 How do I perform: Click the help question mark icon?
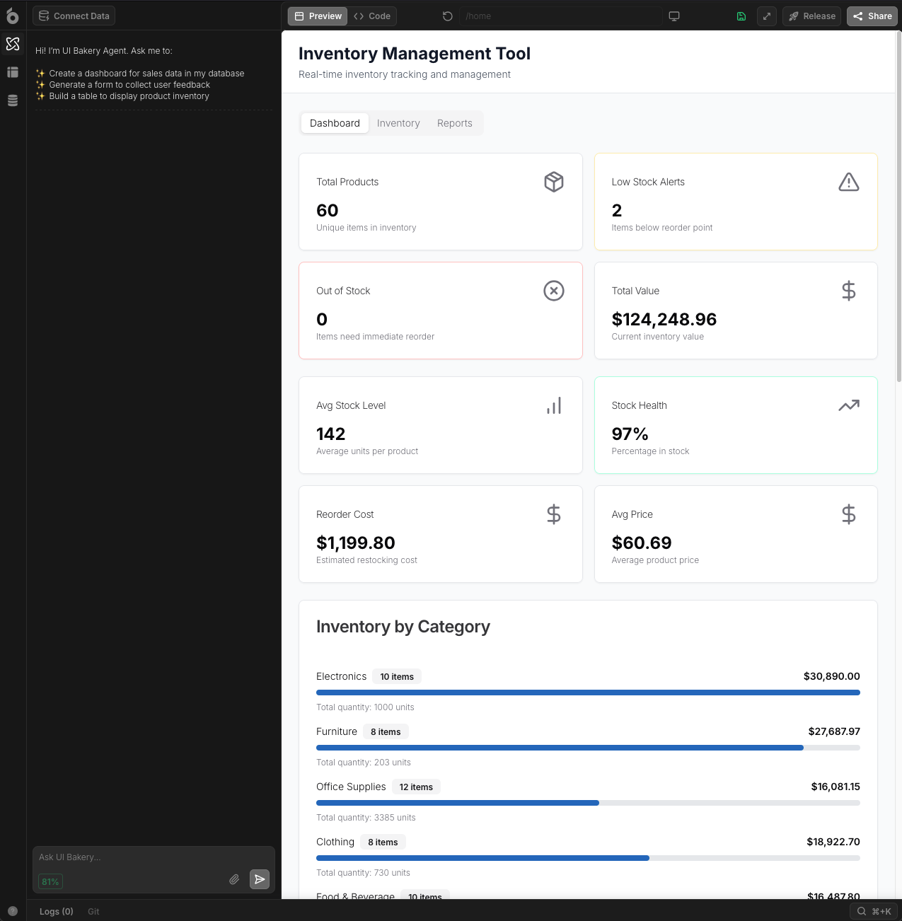pos(13,911)
